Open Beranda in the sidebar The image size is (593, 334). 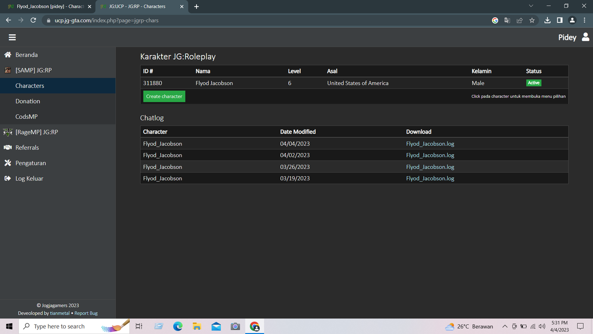(58, 55)
